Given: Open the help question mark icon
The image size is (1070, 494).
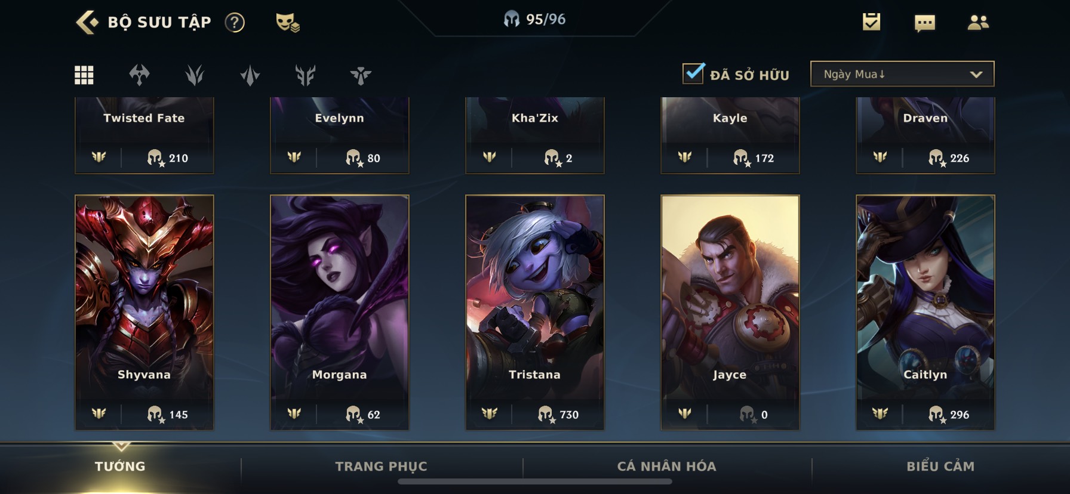Looking at the screenshot, I should (x=235, y=23).
